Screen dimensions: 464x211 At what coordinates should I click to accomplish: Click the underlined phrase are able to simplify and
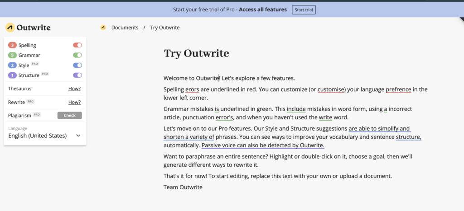379,129
